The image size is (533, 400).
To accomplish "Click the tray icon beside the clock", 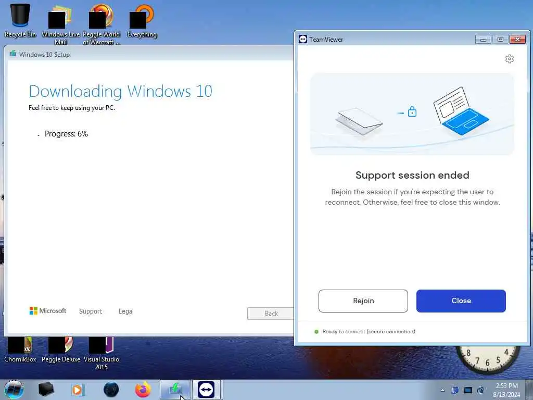I will pyautogui.click(x=480, y=390).
